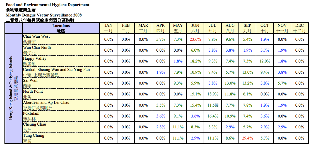Click Happy Valley June value 18.2%
Screen dimensions: 311x144
(x=195, y=61)
